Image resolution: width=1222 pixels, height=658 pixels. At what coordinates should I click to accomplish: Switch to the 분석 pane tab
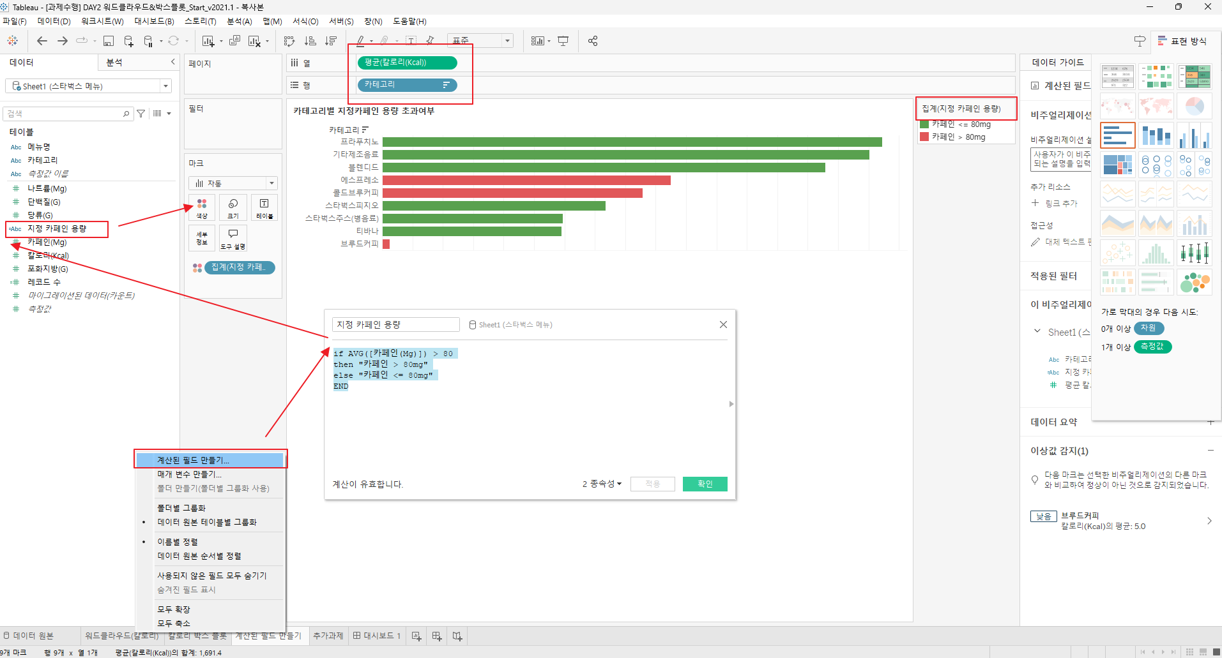pos(114,62)
